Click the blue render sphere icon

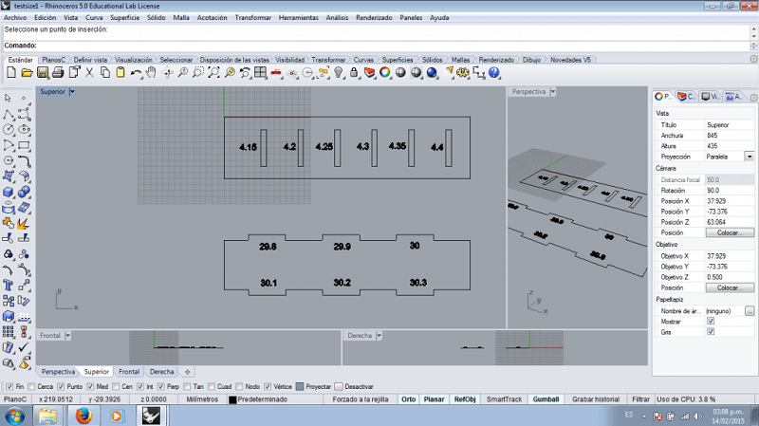tap(432, 73)
